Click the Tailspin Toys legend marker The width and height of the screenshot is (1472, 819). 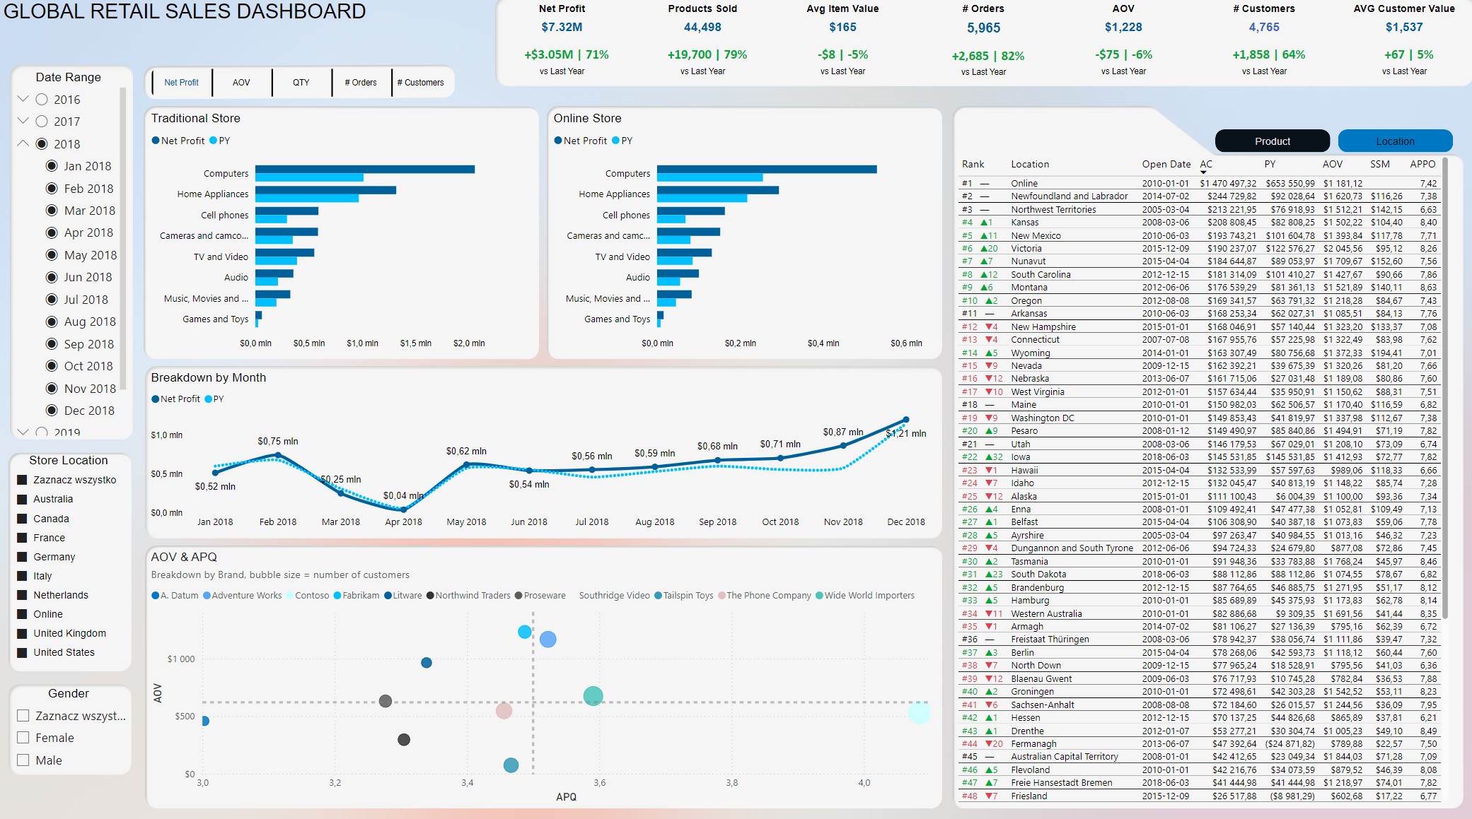pos(659,596)
